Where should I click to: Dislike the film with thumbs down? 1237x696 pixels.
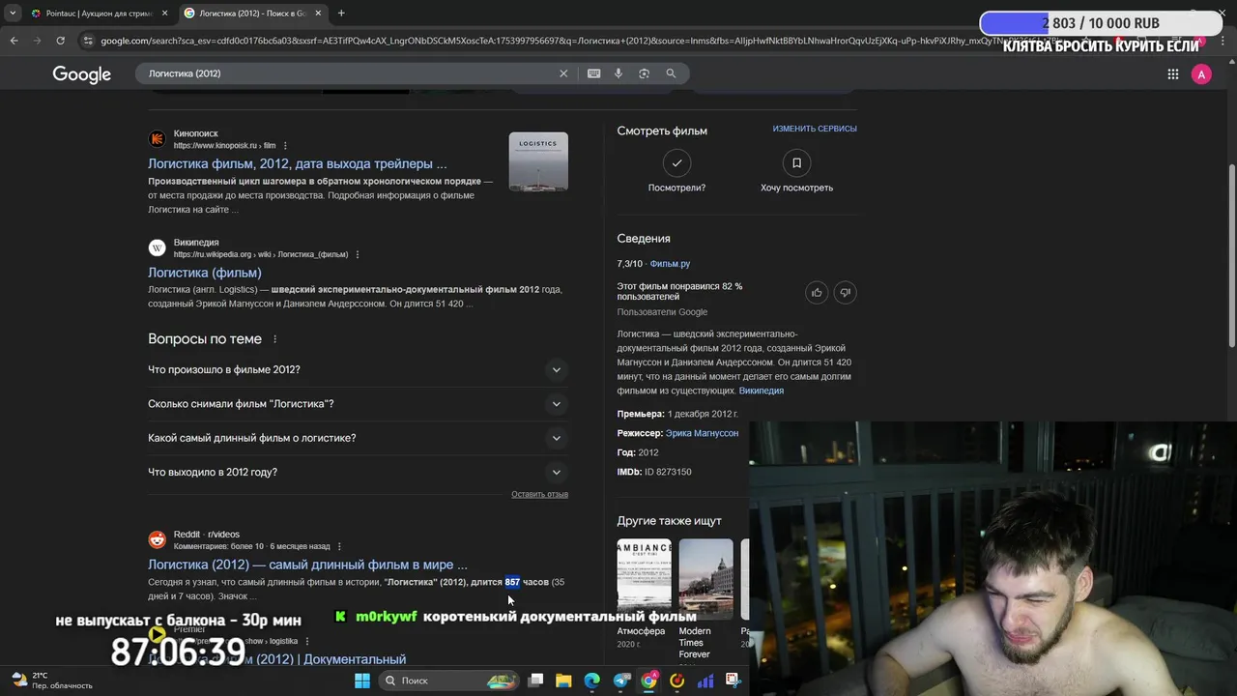point(845,292)
